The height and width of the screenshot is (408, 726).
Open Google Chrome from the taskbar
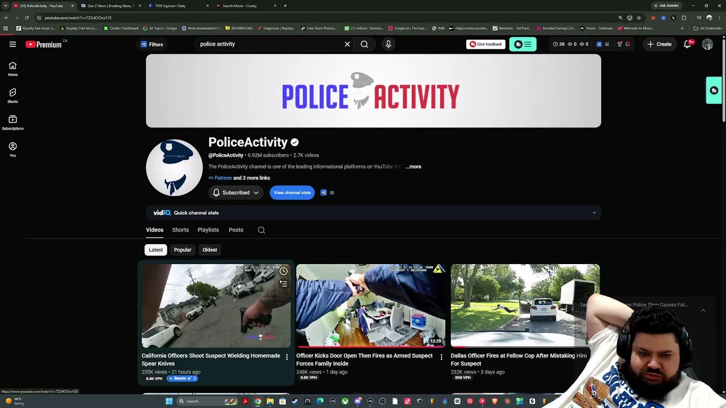pos(258,401)
